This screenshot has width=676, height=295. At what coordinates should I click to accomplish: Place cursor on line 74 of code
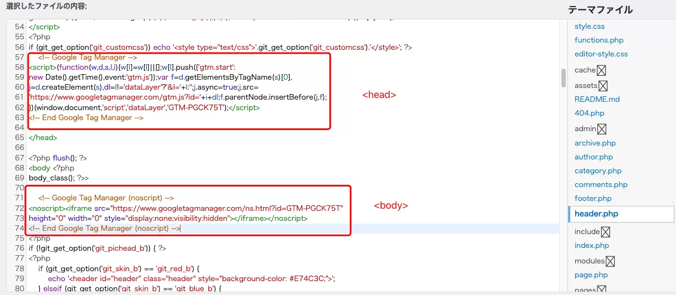[294, 229]
